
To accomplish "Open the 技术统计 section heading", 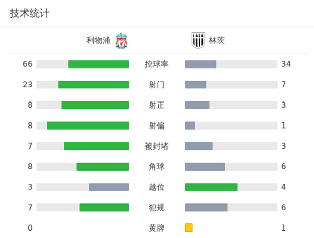I will pyautogui.click(x=29, y=14).
